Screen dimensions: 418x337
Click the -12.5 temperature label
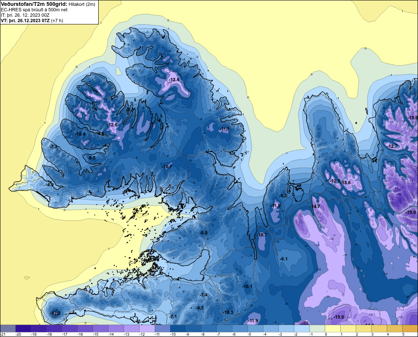point(335,181)
